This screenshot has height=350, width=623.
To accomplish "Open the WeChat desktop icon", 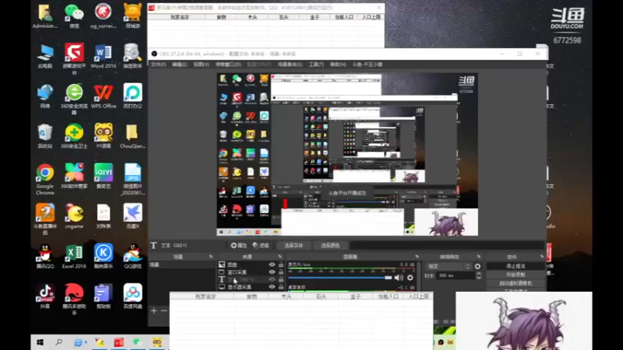I will tap(74, 16).
